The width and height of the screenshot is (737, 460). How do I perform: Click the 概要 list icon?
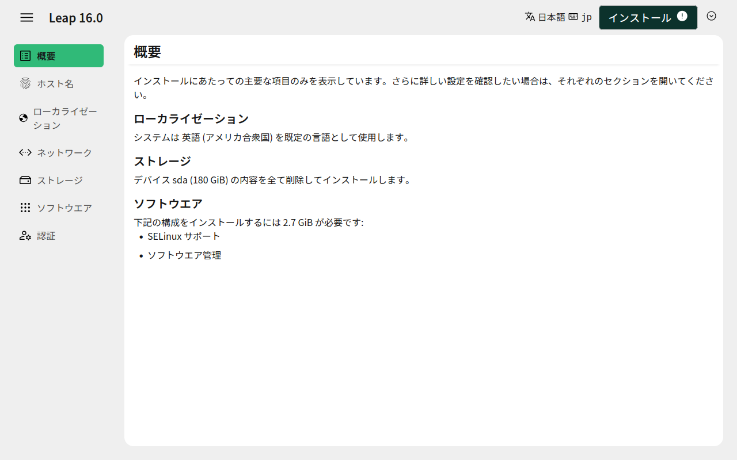[25, 56]
